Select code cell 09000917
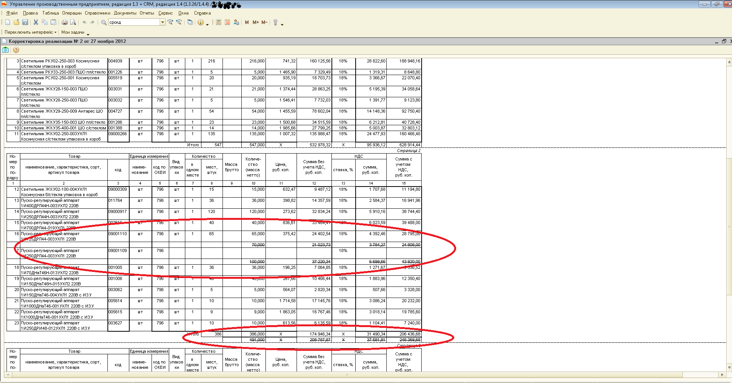732x383 pixels. click(118, 214)
